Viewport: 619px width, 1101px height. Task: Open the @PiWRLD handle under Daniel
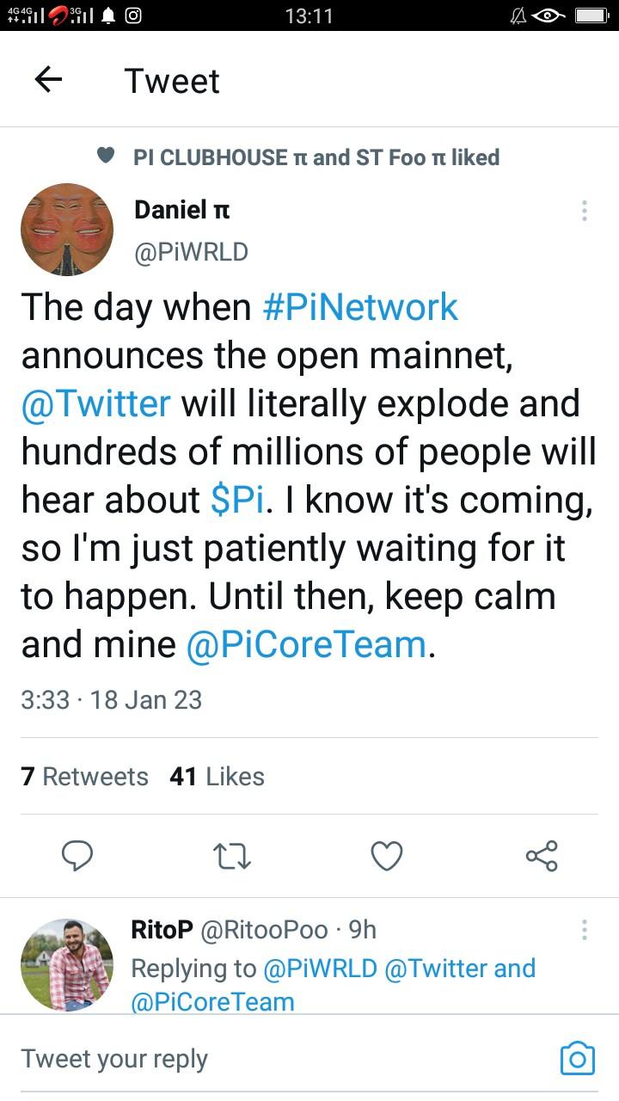click(x=191, y=252)
